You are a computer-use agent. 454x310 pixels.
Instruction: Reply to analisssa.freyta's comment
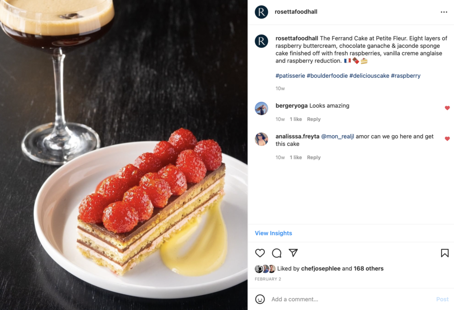tap(313, 157)
